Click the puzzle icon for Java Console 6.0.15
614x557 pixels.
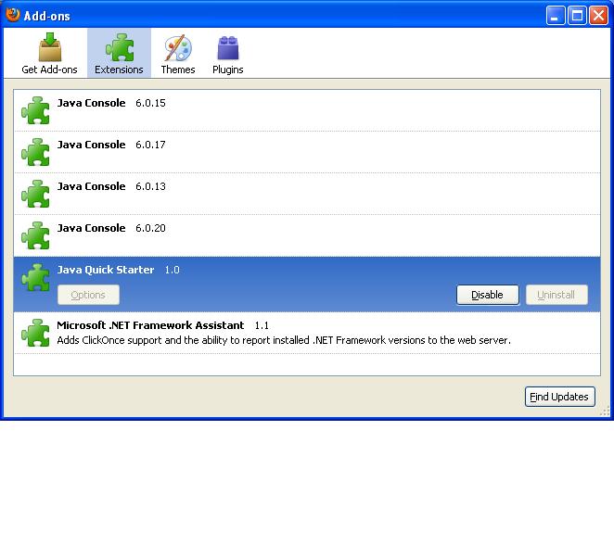click(x=35, y=110)
